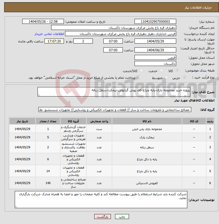219x224 pixels.
Task: Click the نام دستگاه خریدار field
Action: 114,27
